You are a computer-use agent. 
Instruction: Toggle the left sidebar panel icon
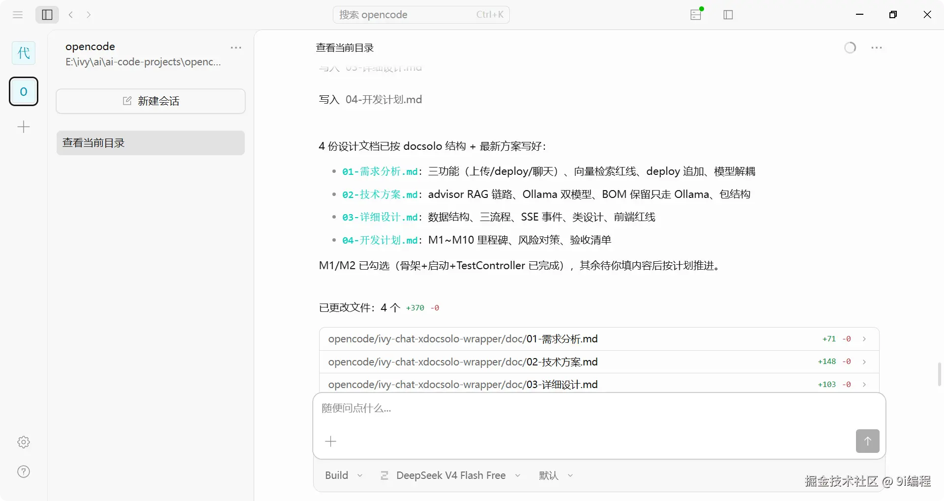[47, 15]
